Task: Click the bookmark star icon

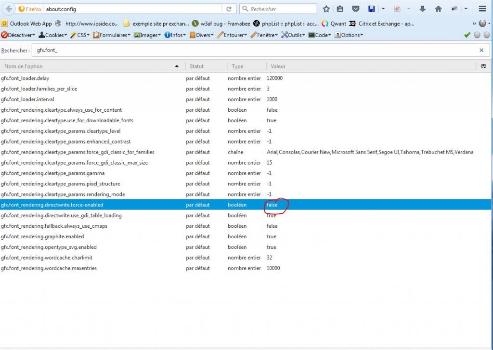Action: (326, 9)
